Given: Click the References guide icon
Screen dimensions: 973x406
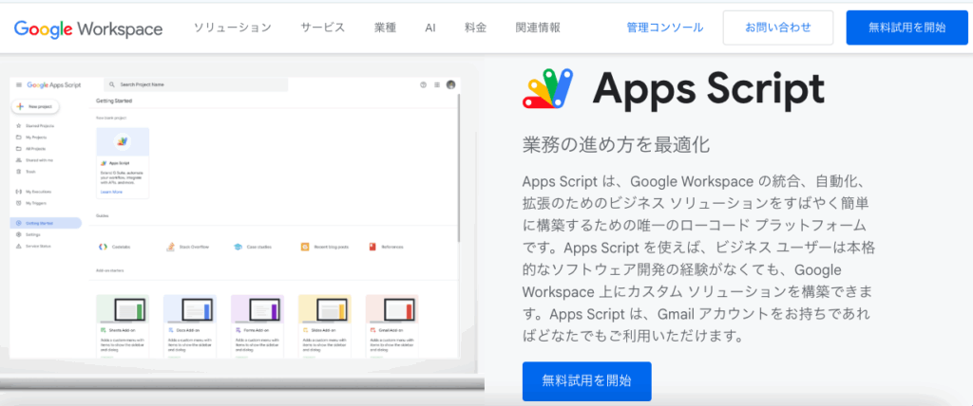Looking at the screenshot, I should [x=372, y=247].
